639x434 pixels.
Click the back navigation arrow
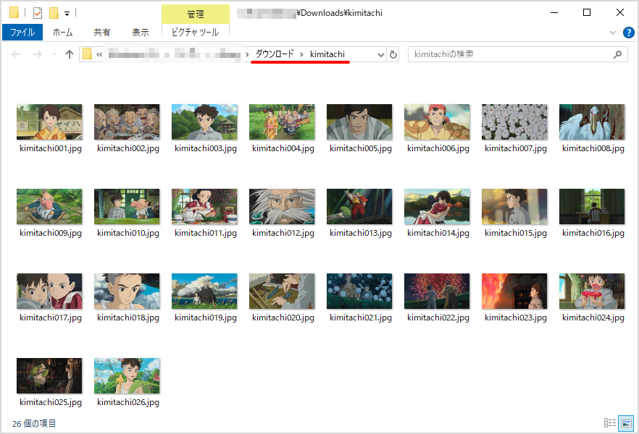pyautogui.click(x=17, y=54)
